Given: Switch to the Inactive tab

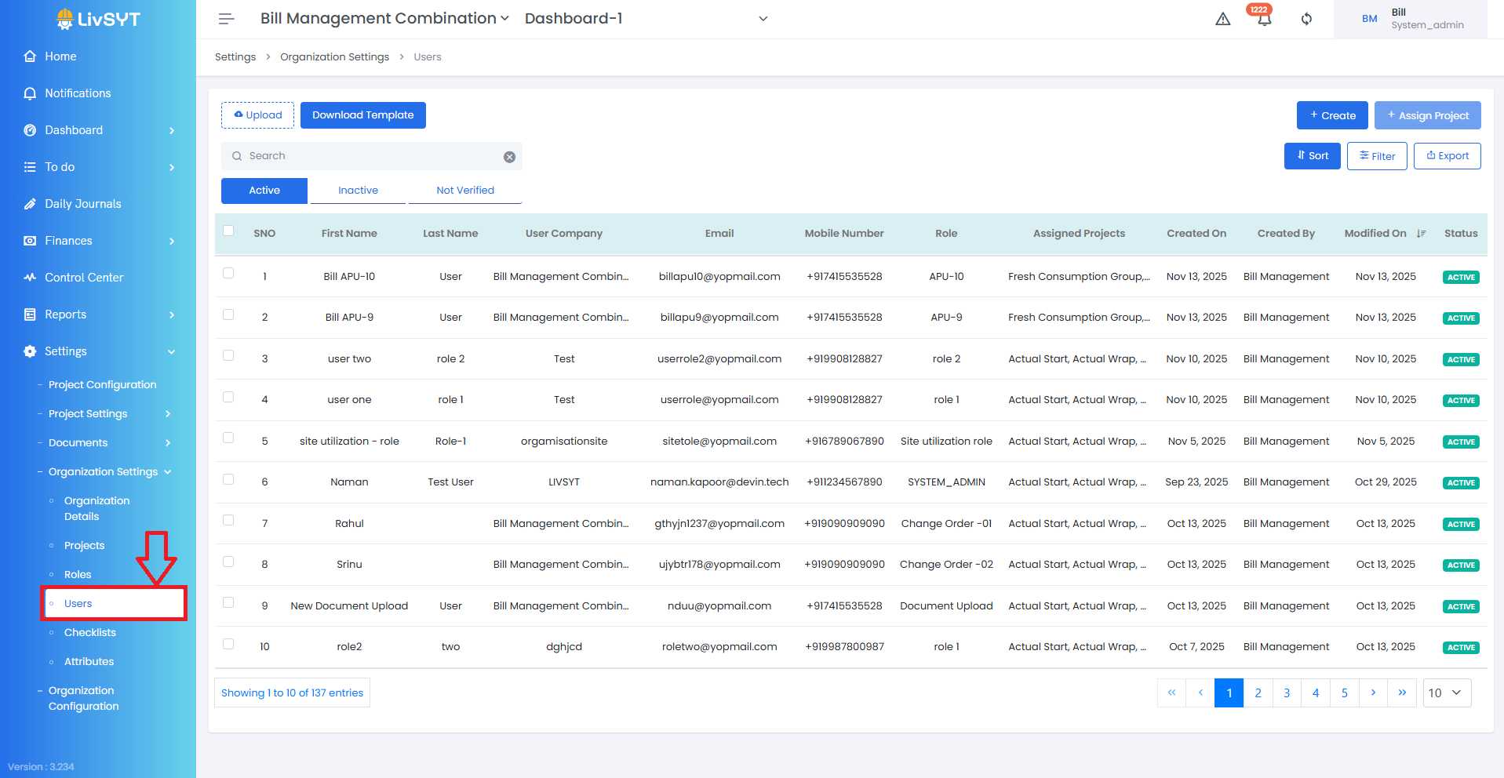Looking at the screenshot, I should click(x=358, y=191).
